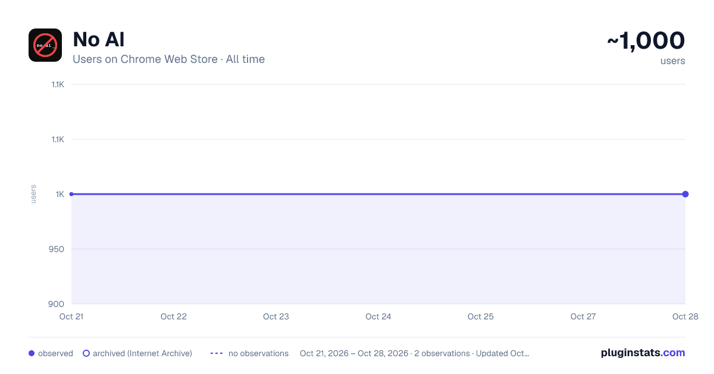Image resolution: width=714 pixels, height=374 pixels.
Task: Select the Oct 28 data point on the chart
Action: click(685, 194)
